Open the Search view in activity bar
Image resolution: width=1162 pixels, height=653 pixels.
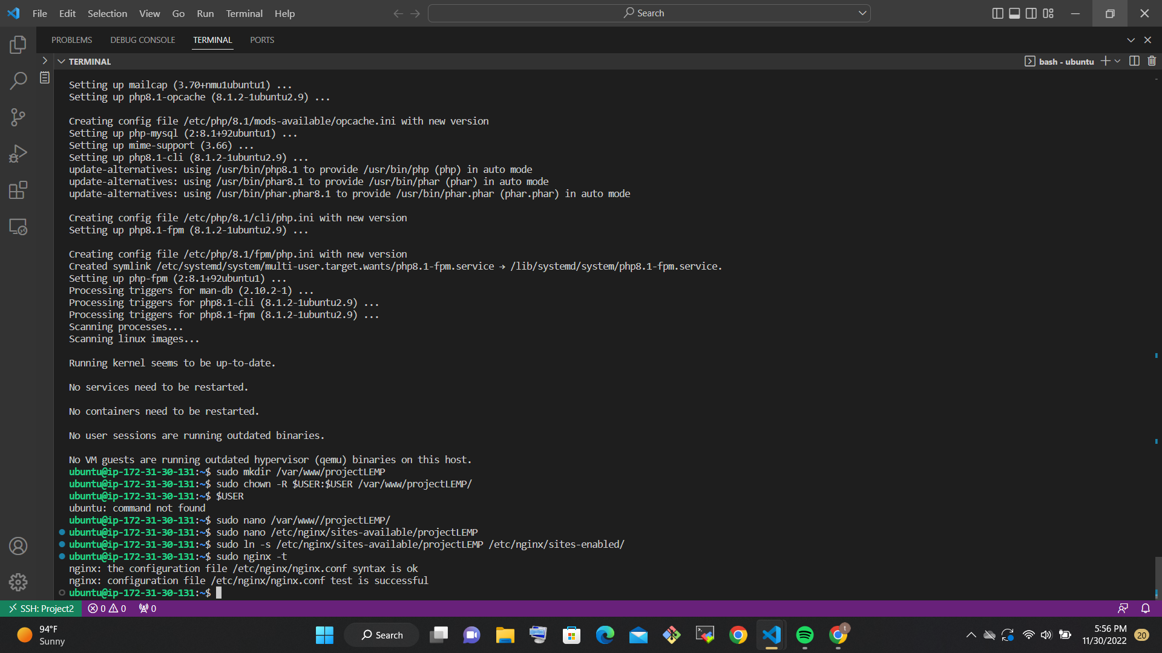pos(18,80)
